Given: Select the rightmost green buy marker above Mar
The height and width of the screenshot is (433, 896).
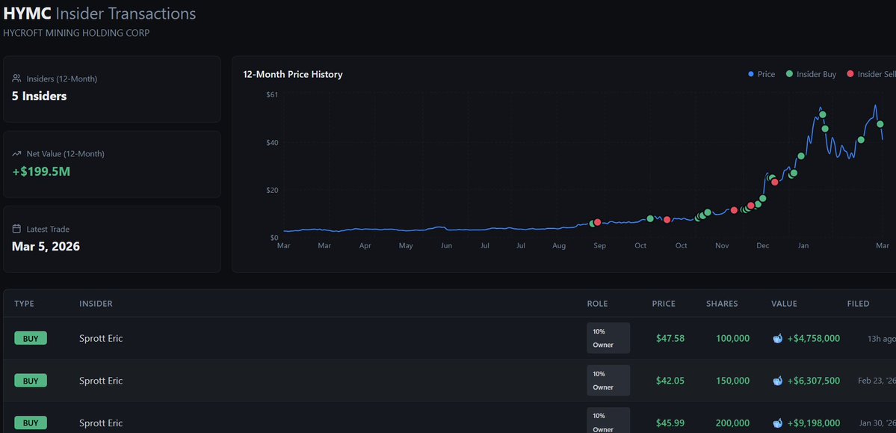Looking at the screenshot, I should tap(880, 124).
